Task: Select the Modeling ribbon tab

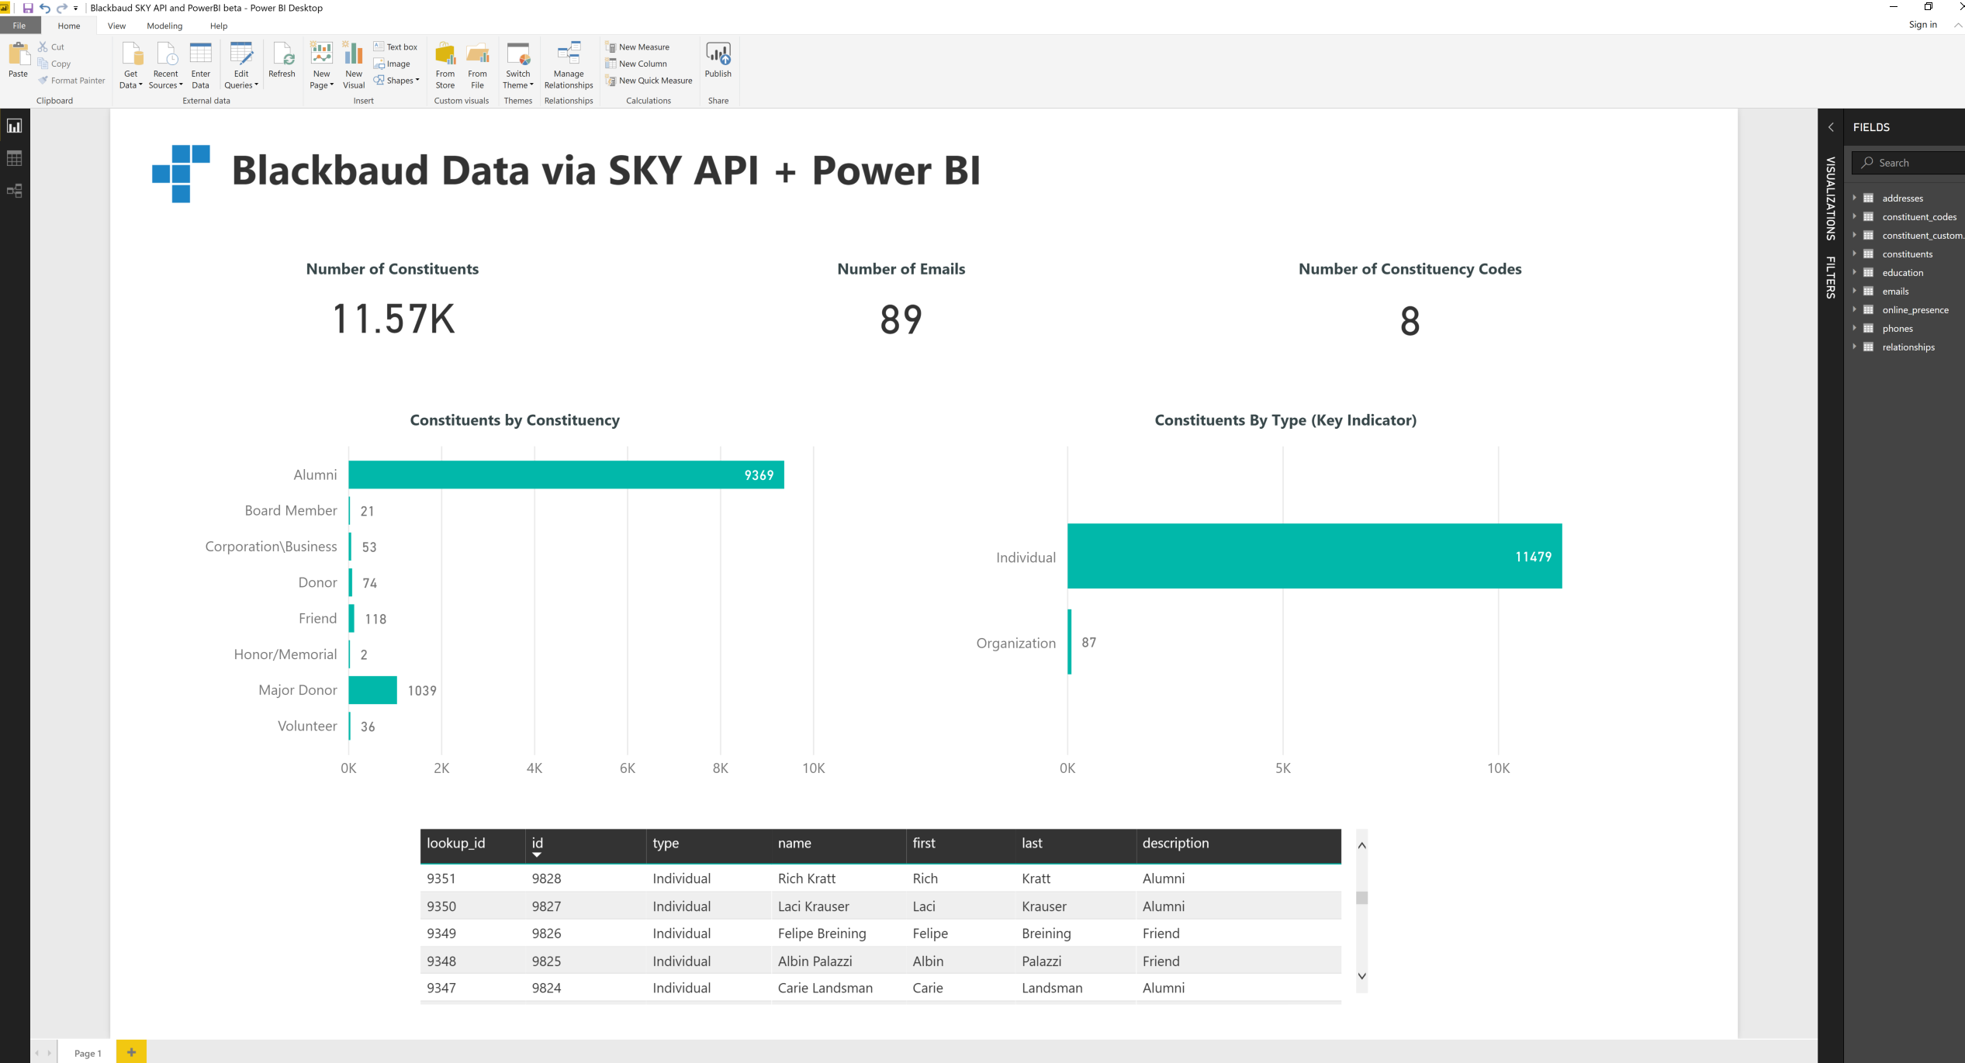Action: tap(164, 26)
